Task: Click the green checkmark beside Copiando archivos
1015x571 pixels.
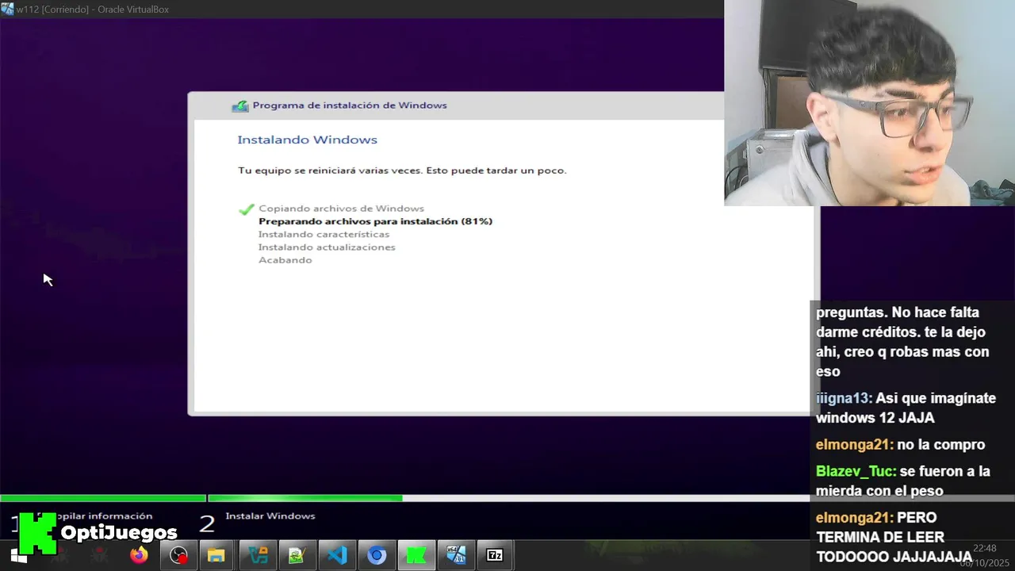Action: pyautogui.click(x=246, y=209)
